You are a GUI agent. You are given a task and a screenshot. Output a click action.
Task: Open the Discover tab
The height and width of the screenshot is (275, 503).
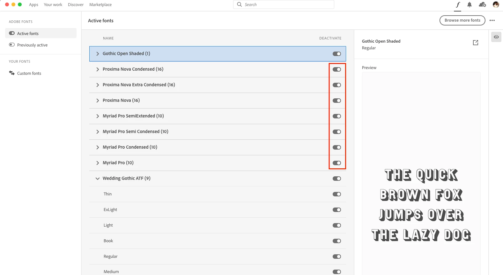(x=76, y=4)
